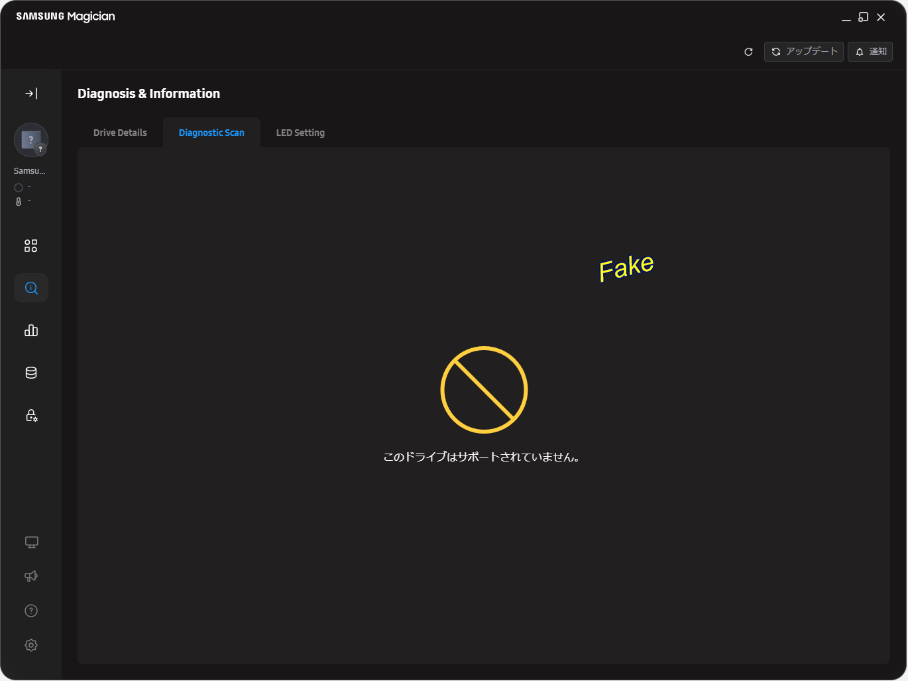Open the 通知 notifications button
This screenshot has width=908, height=681.
870,52
